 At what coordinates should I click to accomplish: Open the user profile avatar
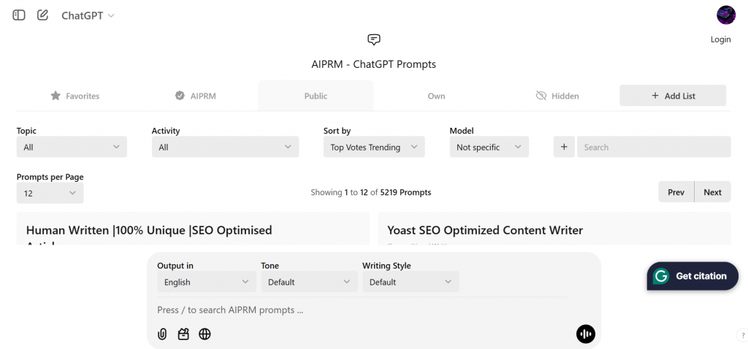(x=726, y=15)
